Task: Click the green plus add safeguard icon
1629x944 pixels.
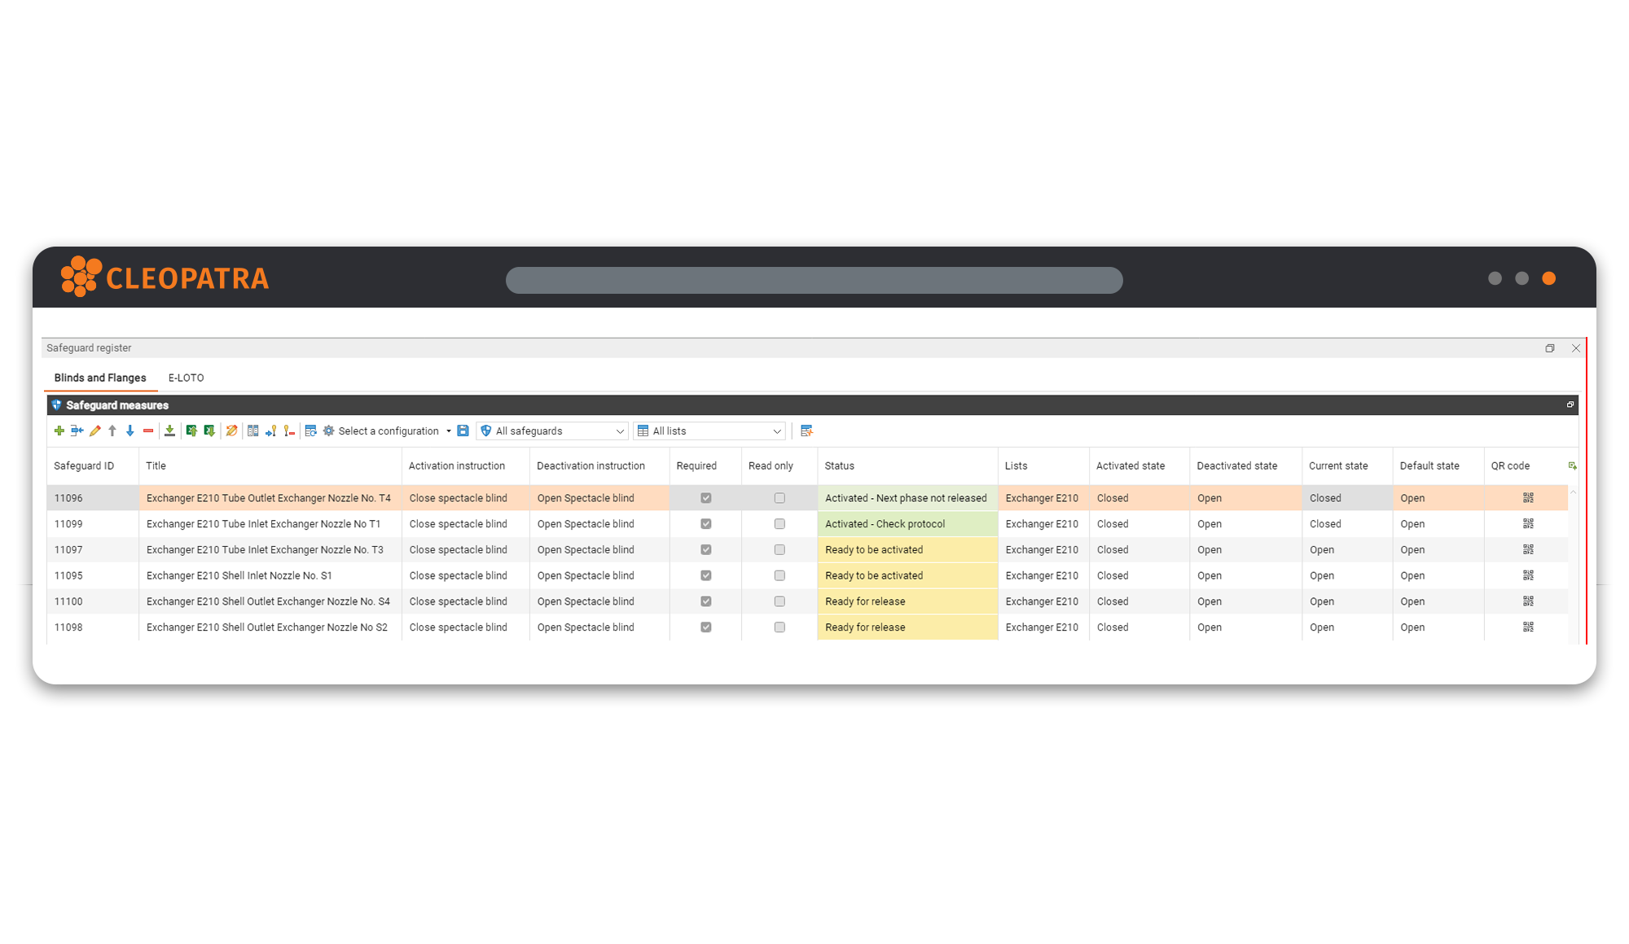Action: click(x=59, y=431)
